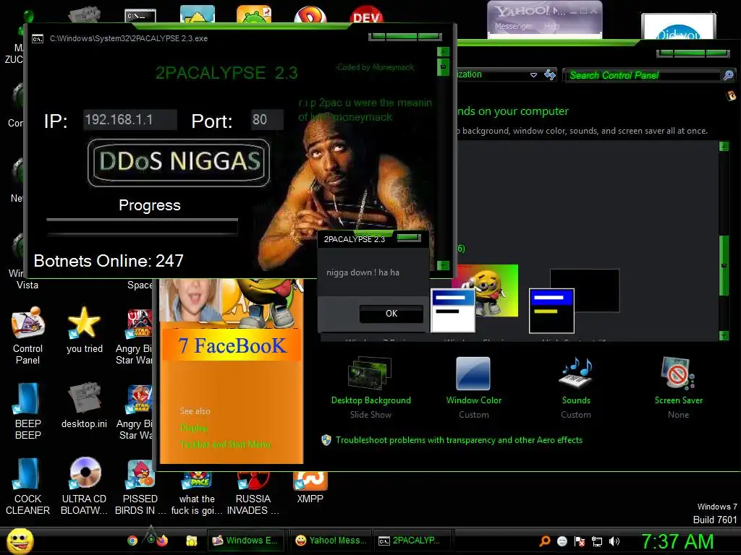Switch to 2PACALYP... taskbar button
Screen dimensions: 741x555
411,541
